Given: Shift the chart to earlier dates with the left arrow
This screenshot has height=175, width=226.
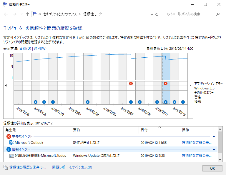Looking at the screenshot, I should (x=6, y=85).
